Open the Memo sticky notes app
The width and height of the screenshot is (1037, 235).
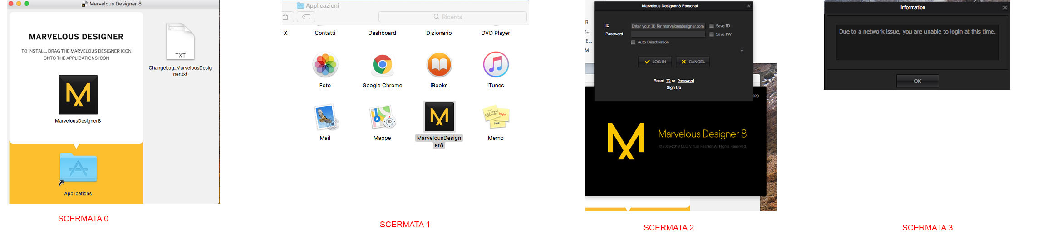coord(496,117)
